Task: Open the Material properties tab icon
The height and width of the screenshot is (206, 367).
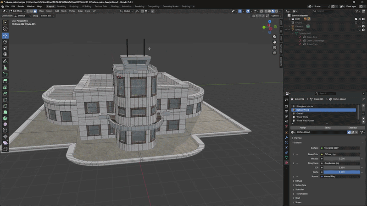Action: [287, 163]
